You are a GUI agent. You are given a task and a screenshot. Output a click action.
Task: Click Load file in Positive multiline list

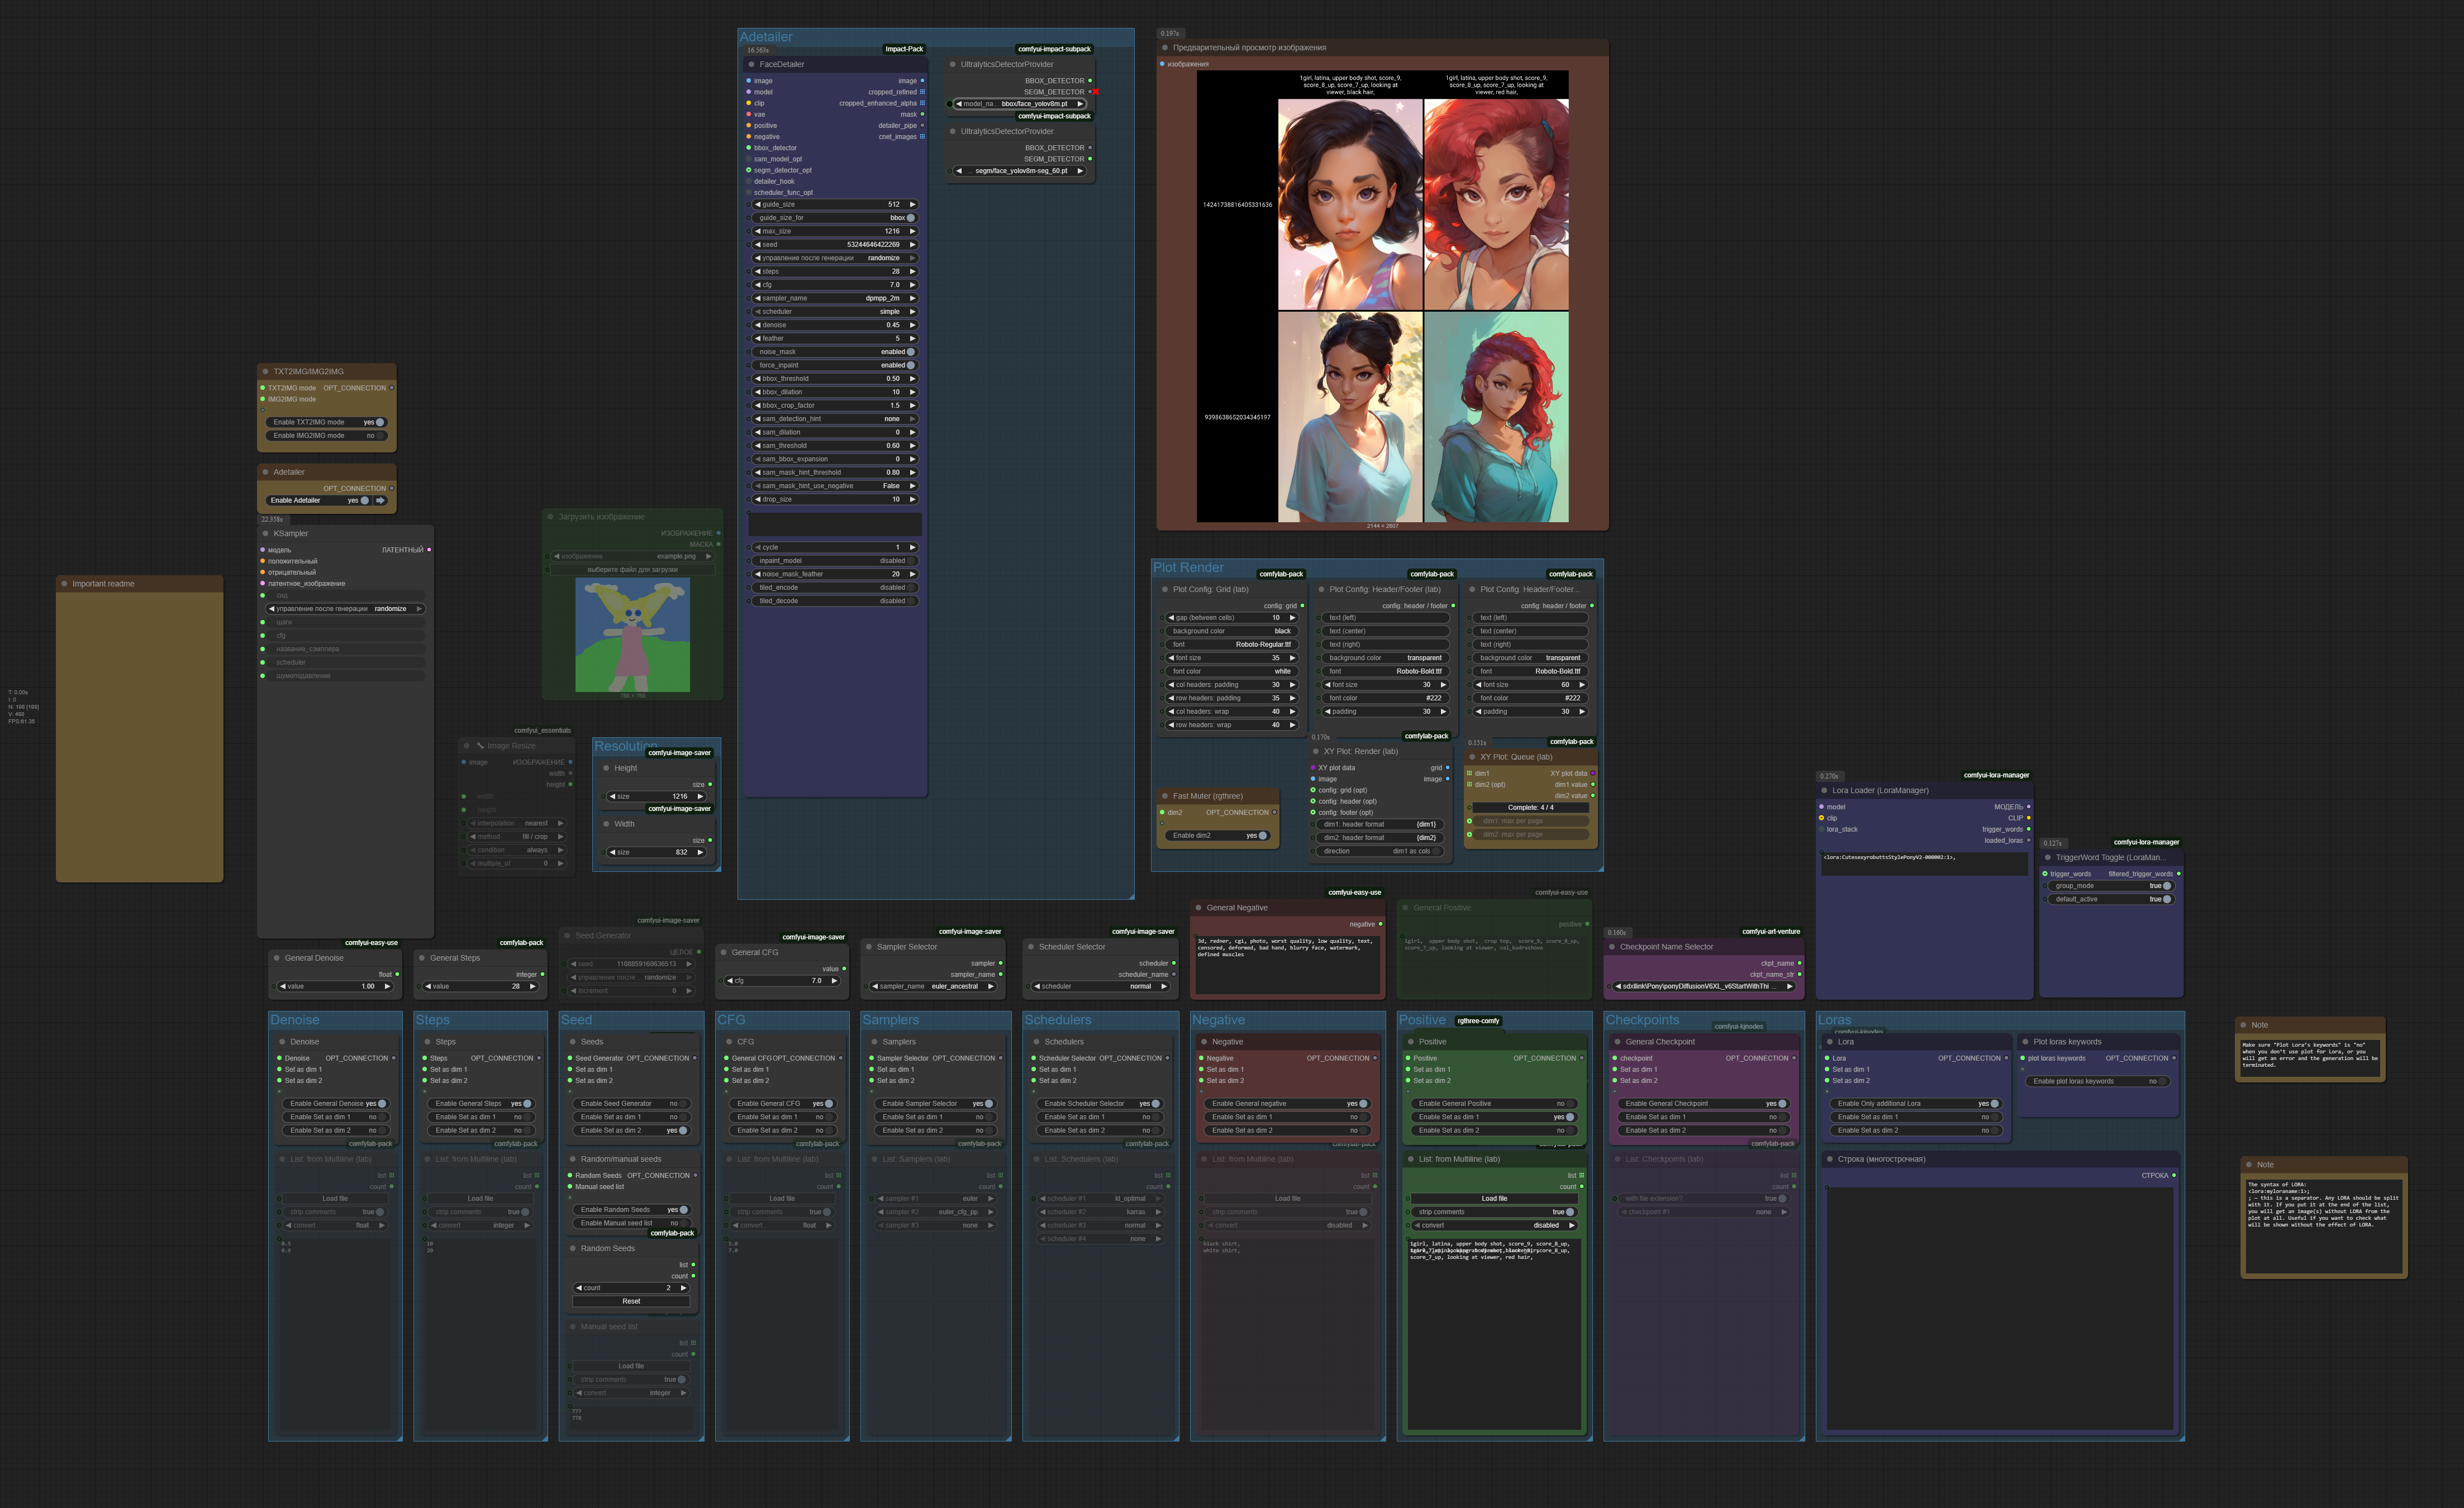tap(1494, 1198)
